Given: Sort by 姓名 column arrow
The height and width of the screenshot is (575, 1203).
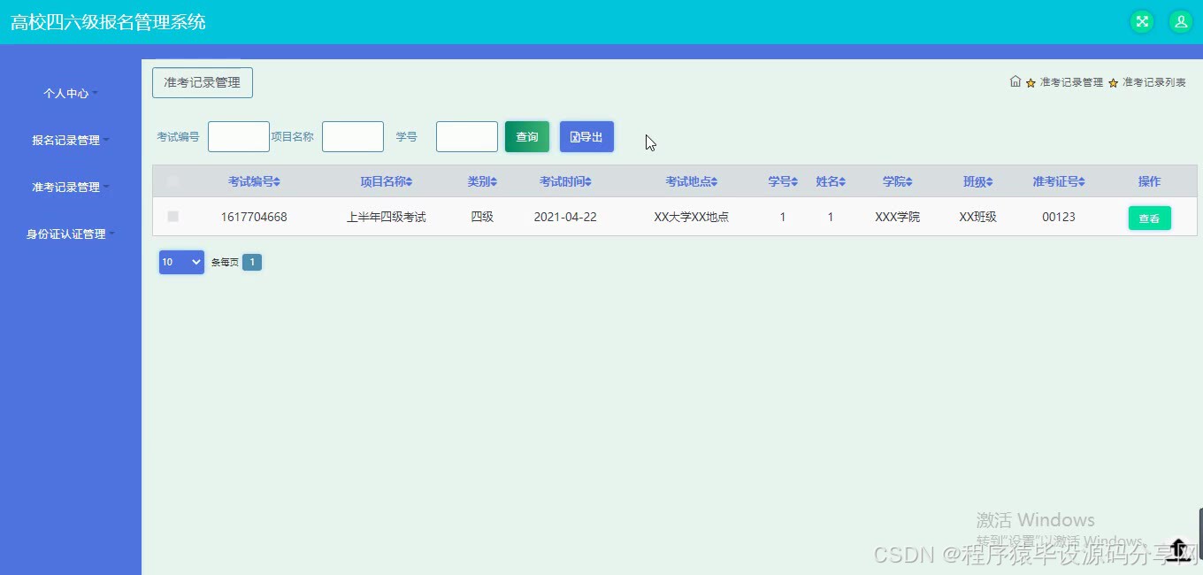Looking at the screenshot, I should pos(842,181).
